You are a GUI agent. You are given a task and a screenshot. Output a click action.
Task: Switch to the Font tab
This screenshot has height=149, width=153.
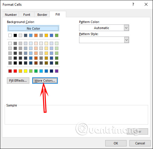(27, 15)
